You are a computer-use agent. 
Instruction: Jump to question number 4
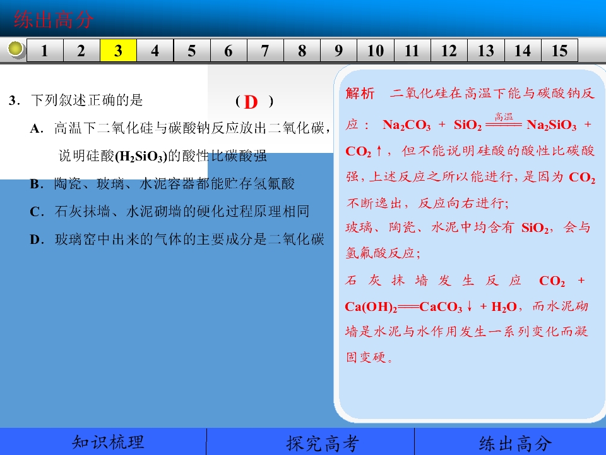click(155, 51)
